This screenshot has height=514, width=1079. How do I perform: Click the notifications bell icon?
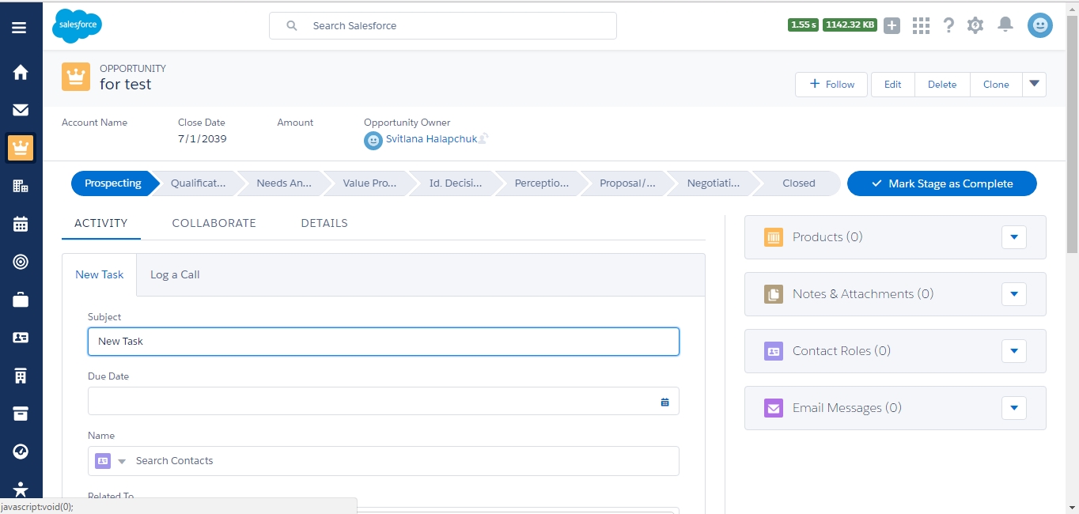pos(1005,25)
